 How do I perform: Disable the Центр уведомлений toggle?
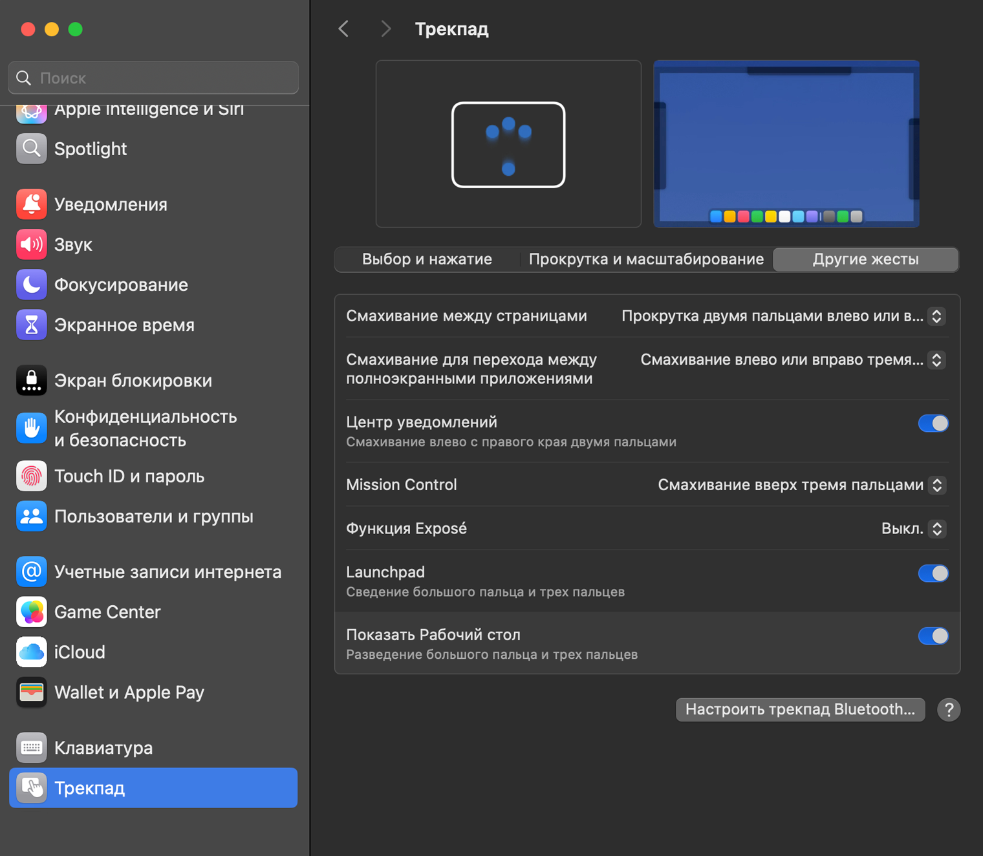[x=933, y=423]
